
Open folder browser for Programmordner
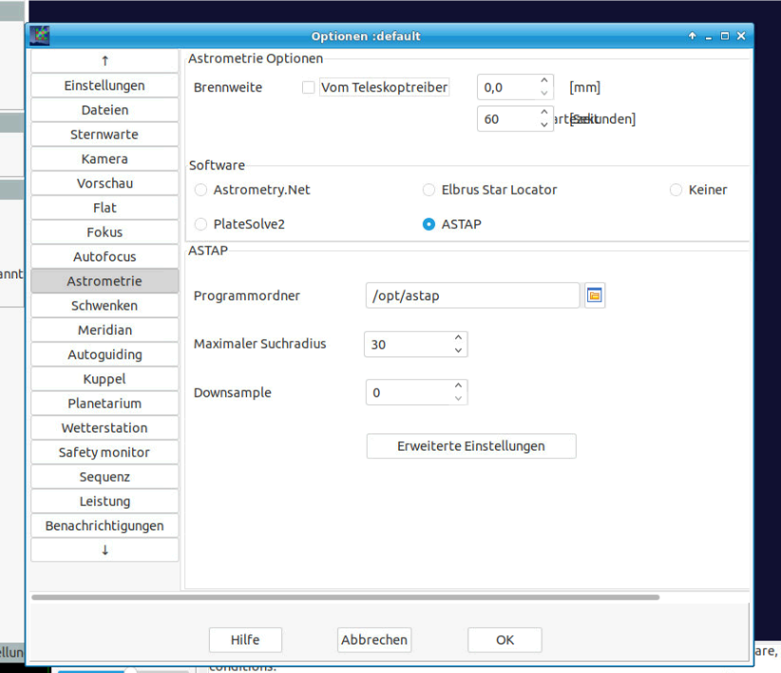click(x=594, y=296)
